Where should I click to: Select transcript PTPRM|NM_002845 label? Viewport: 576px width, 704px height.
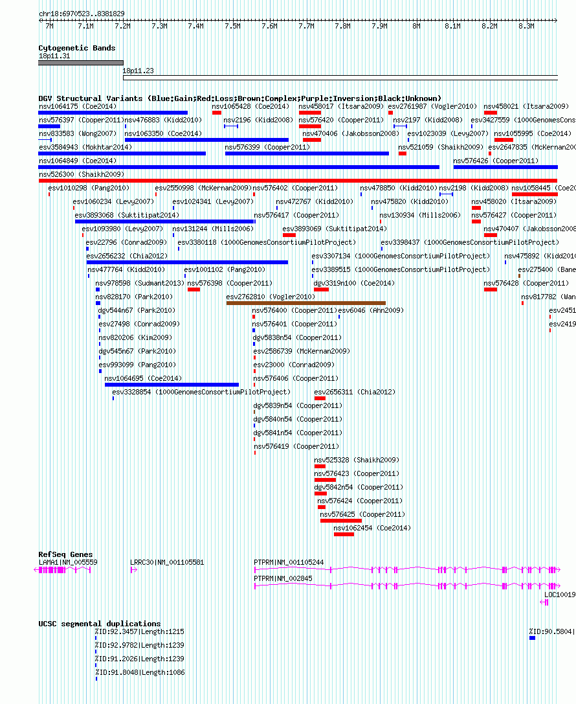(283, 578)
